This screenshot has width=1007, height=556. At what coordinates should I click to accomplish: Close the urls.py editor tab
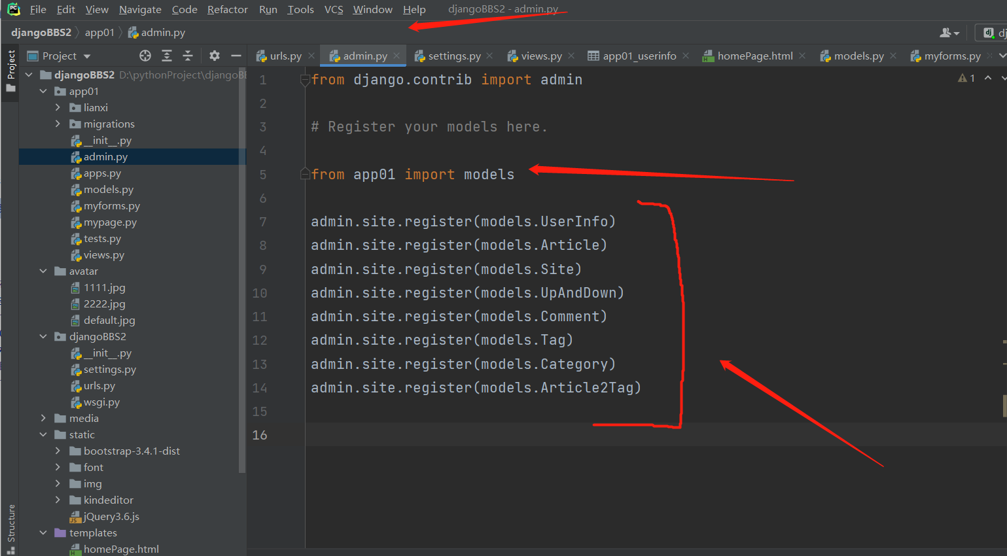311,56
